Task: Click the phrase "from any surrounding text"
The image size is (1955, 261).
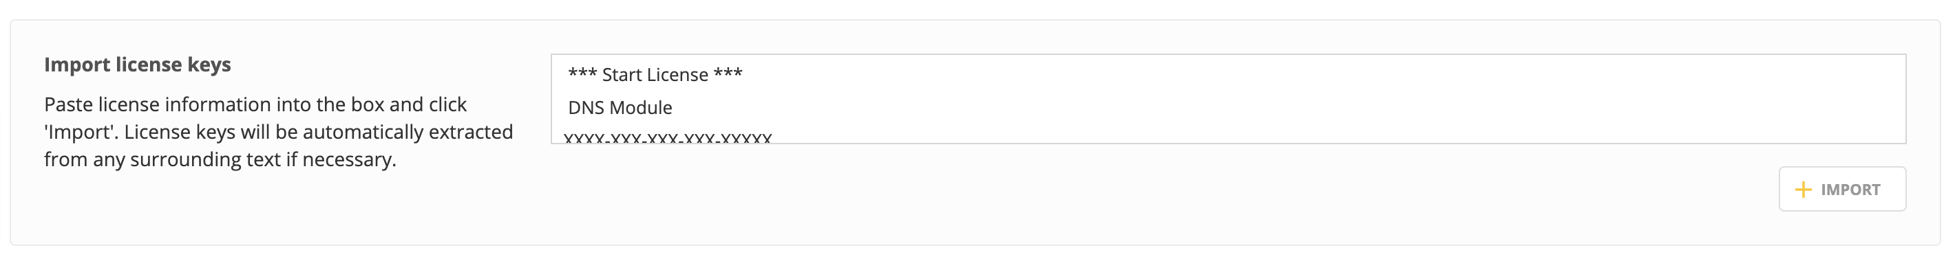Action: click(x=162, y=161)
